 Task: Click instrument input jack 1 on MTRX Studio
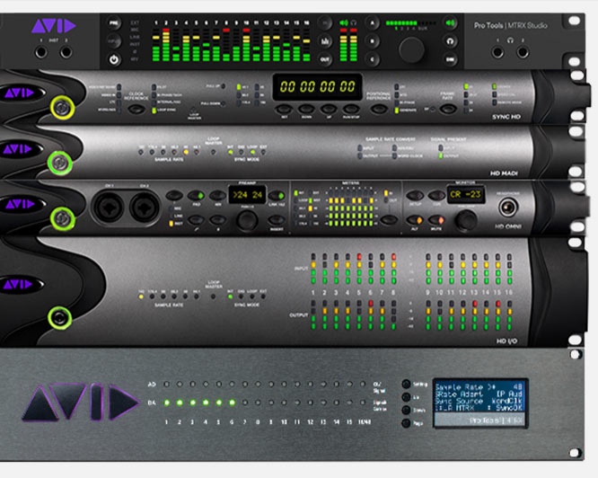coord(41,52)
